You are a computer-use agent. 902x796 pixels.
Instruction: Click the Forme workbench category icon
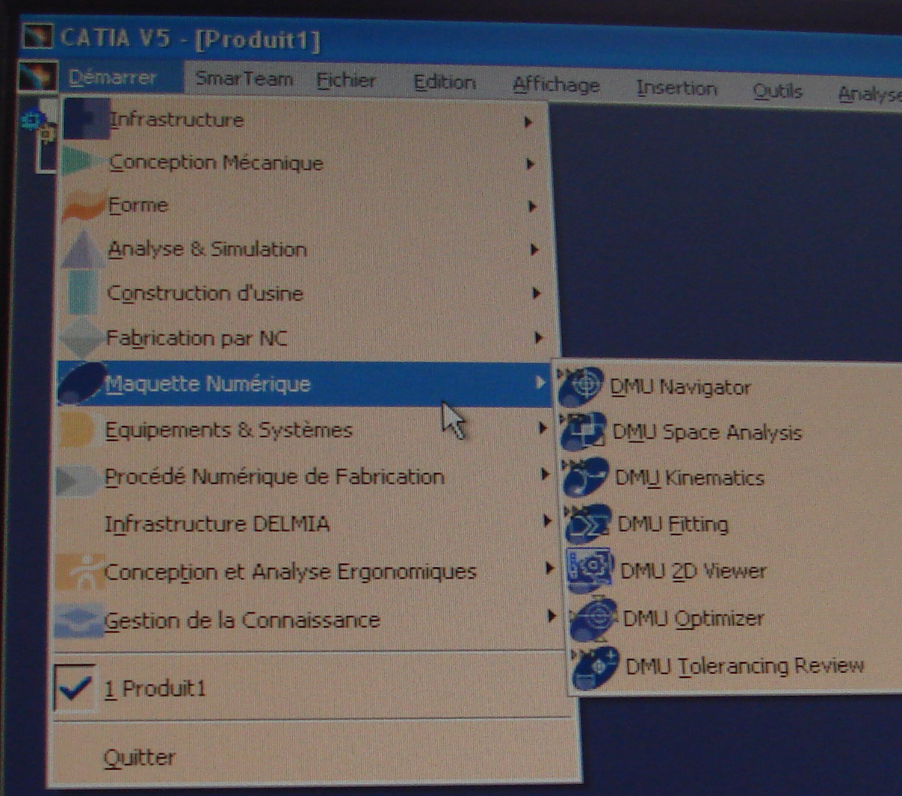point(82,206)
